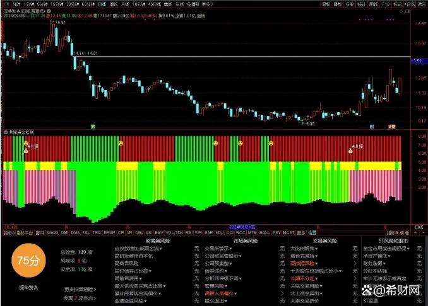Image resolution: width=428 pixels, height=306 pixels.
Task: Click highlighted date 2024/06/21 on time axis
Action: (x=242, y=227)
